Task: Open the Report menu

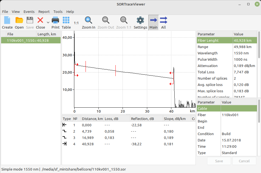Action: (x=44, y=12)
